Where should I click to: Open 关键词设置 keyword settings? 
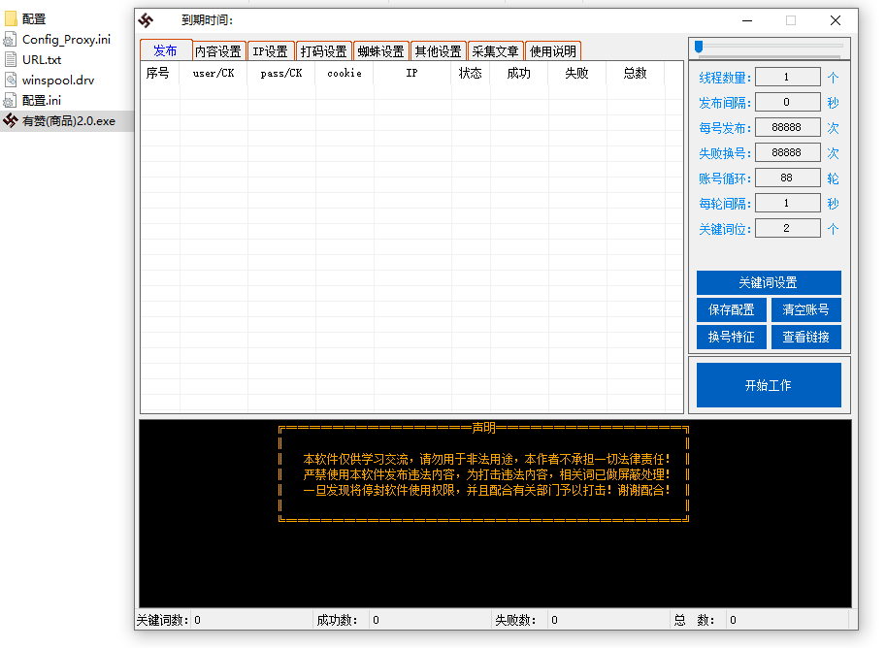(769, 281)
